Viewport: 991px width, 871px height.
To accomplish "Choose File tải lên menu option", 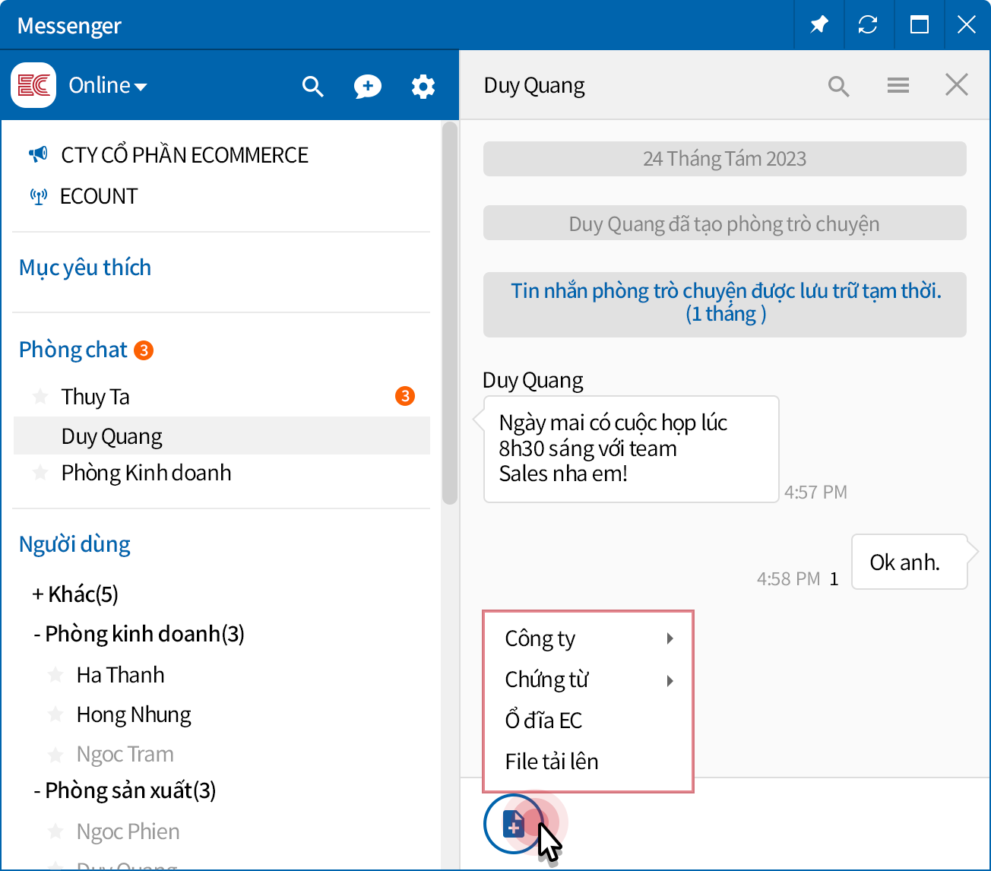I will tap(552, 762).
